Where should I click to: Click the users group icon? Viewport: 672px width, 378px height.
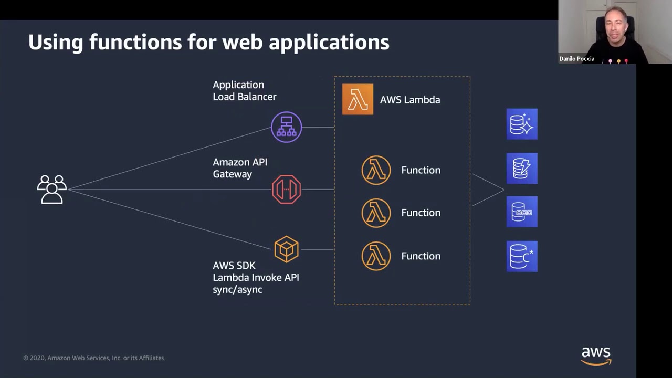[x=52, y=189]
